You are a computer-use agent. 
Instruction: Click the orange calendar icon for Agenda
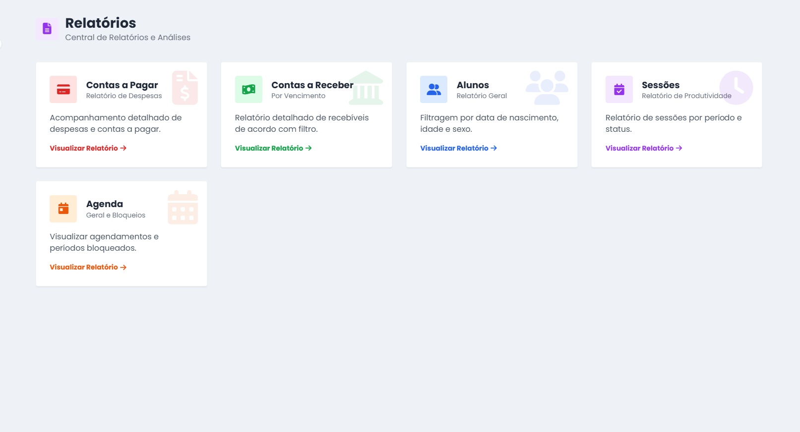[x=63, y=209]
